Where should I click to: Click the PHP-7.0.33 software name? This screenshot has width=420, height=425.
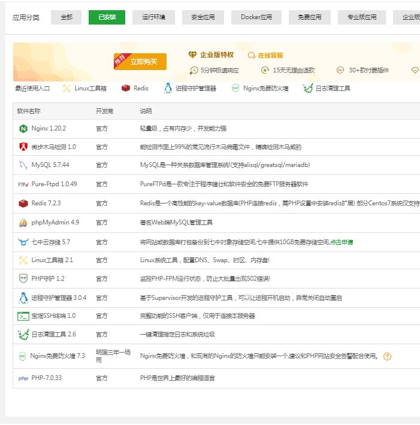point(46,378)
